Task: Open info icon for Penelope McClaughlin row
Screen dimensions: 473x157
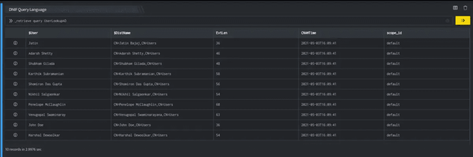Action: click(x=15, y=104)
